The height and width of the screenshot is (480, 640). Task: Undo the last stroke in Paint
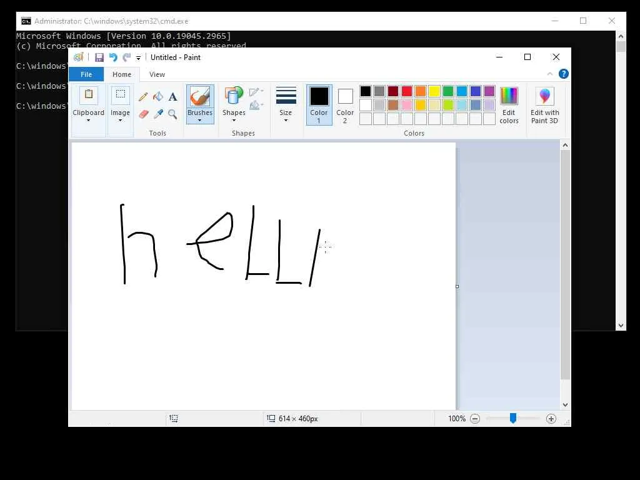113,57
